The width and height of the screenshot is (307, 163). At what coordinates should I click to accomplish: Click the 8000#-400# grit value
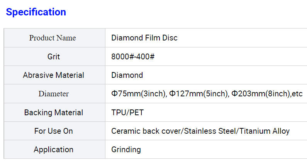coord(133,57)
